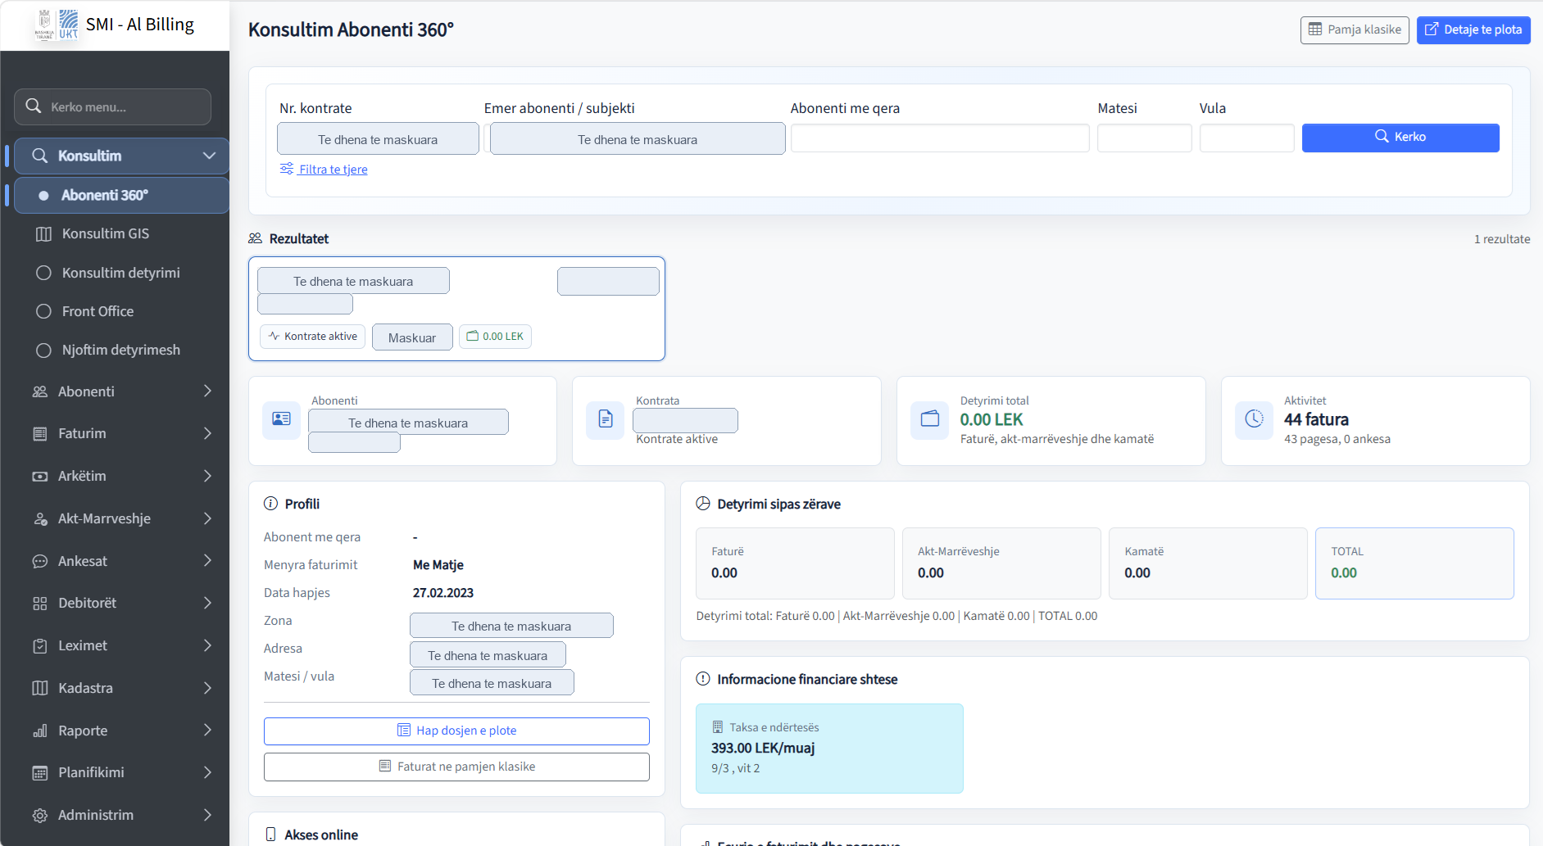Click the Abonenti ID card icon
Screen dimensions: 1543x846
pyautogui.click(x=281, y=419)
